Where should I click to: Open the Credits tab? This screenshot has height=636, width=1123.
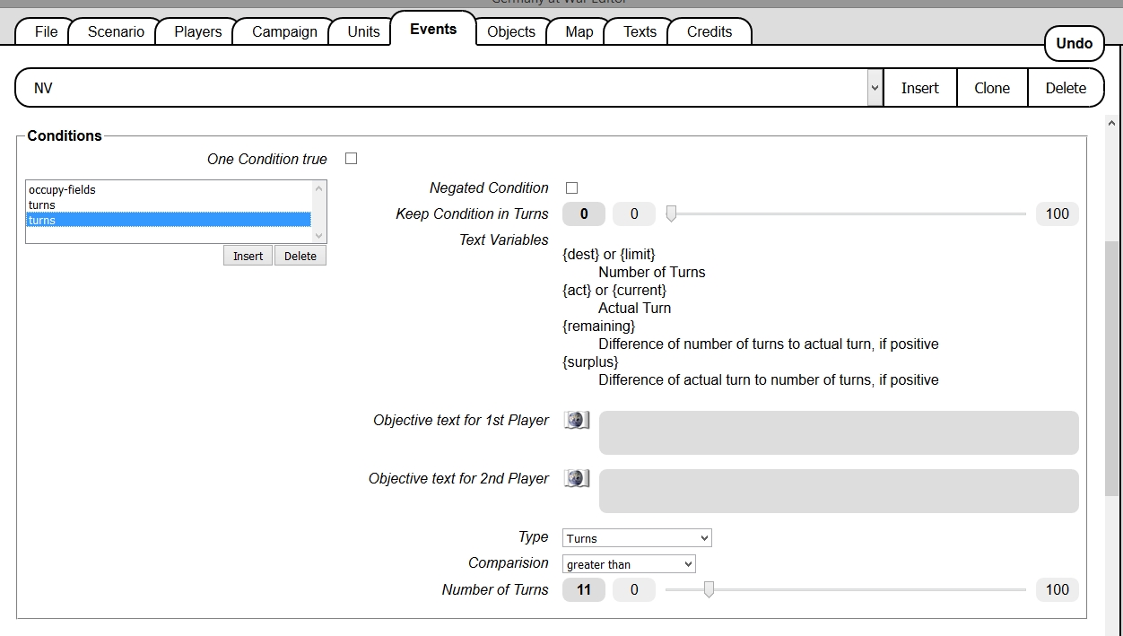coord(709,31)
